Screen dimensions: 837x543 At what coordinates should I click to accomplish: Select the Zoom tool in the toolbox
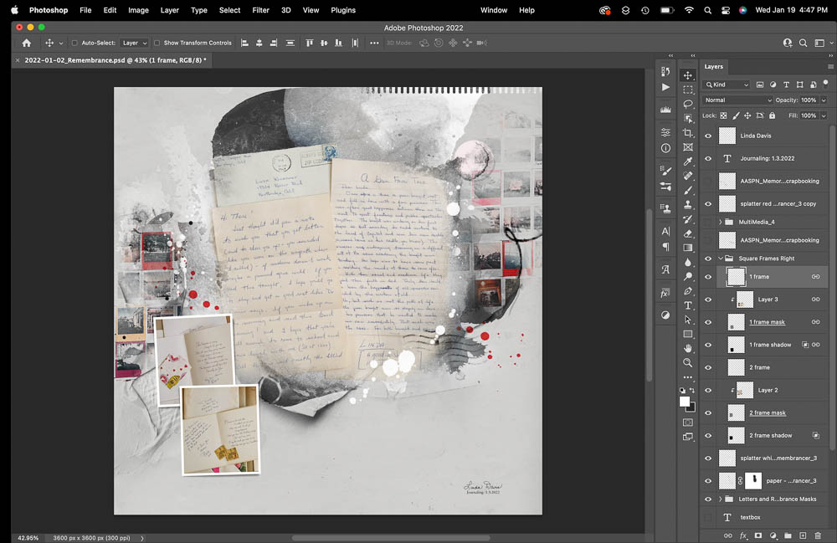(x=688, y=363)
